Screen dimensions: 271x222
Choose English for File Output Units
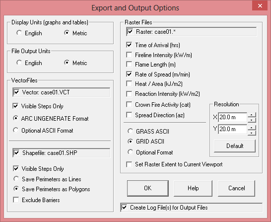tap(19, 63)
